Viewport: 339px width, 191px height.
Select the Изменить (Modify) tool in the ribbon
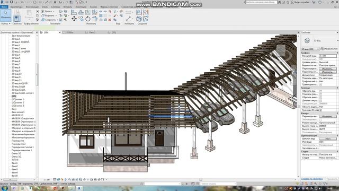6,15
